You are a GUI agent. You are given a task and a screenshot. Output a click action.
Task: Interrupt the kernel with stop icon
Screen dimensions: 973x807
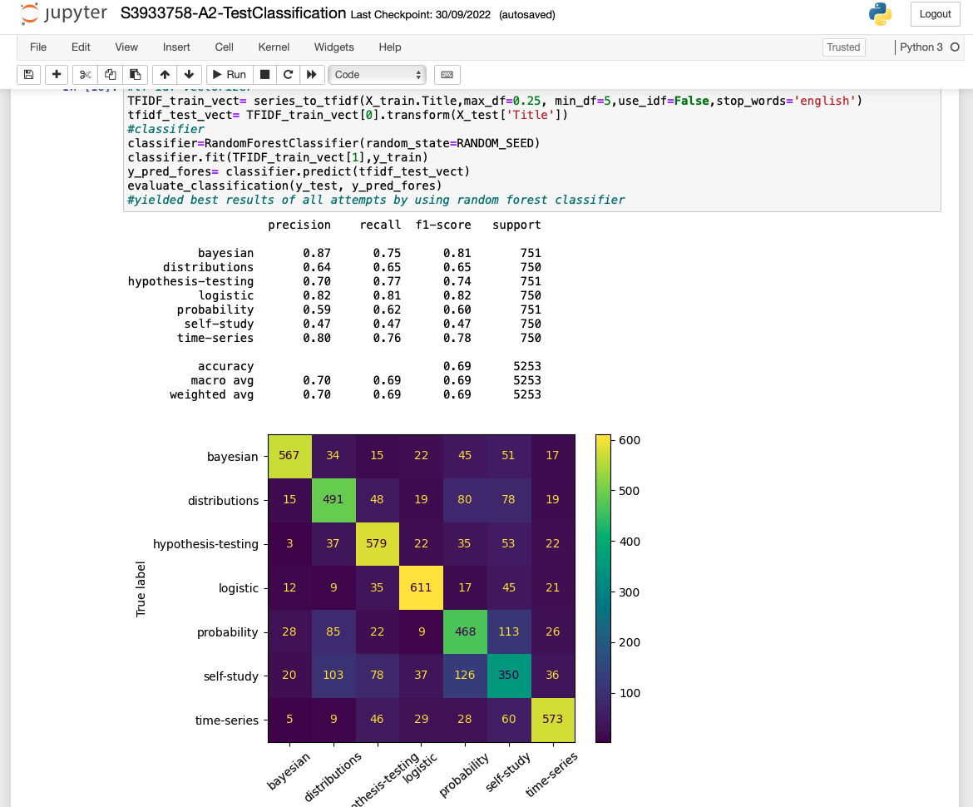point(265,75)
